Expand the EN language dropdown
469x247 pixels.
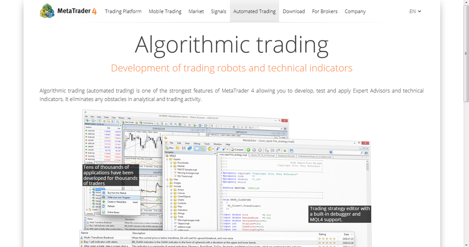tap(415, 11)
